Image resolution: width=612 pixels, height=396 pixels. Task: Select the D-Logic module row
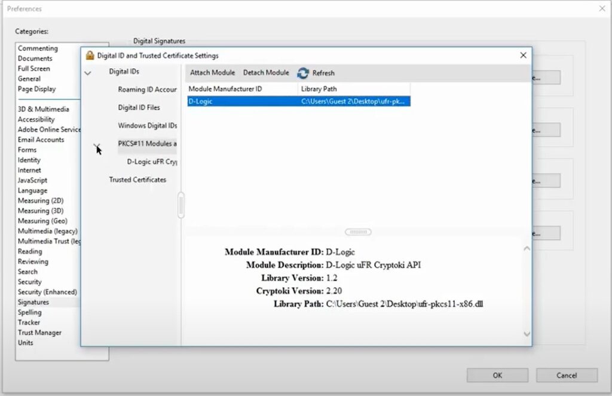click(299, 102)
